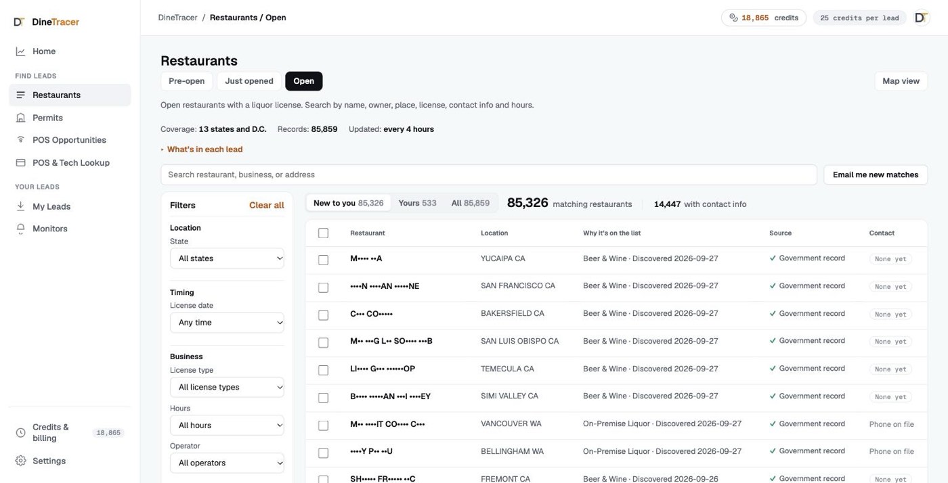This screenshot has width=948, height=483.
Task: Check the box for the YUCAIPA CA row
Action: tap(323, 260)
